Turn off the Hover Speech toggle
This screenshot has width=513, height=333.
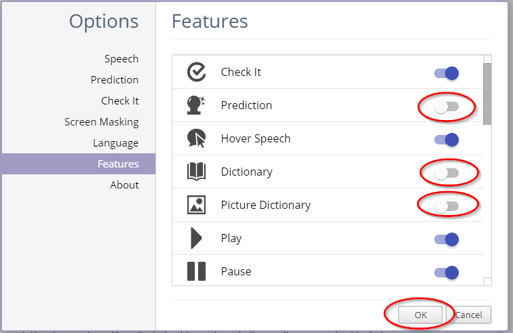point(446,140)
